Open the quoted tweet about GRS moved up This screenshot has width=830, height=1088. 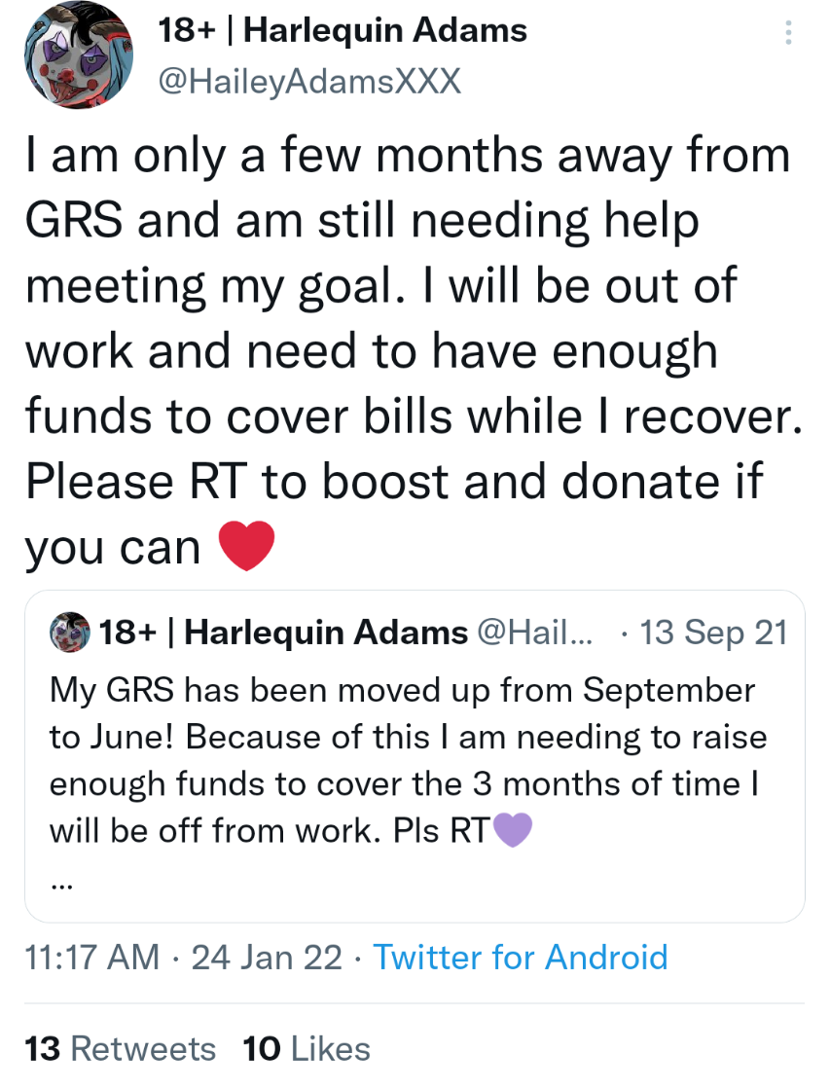(x=415, y=756)
